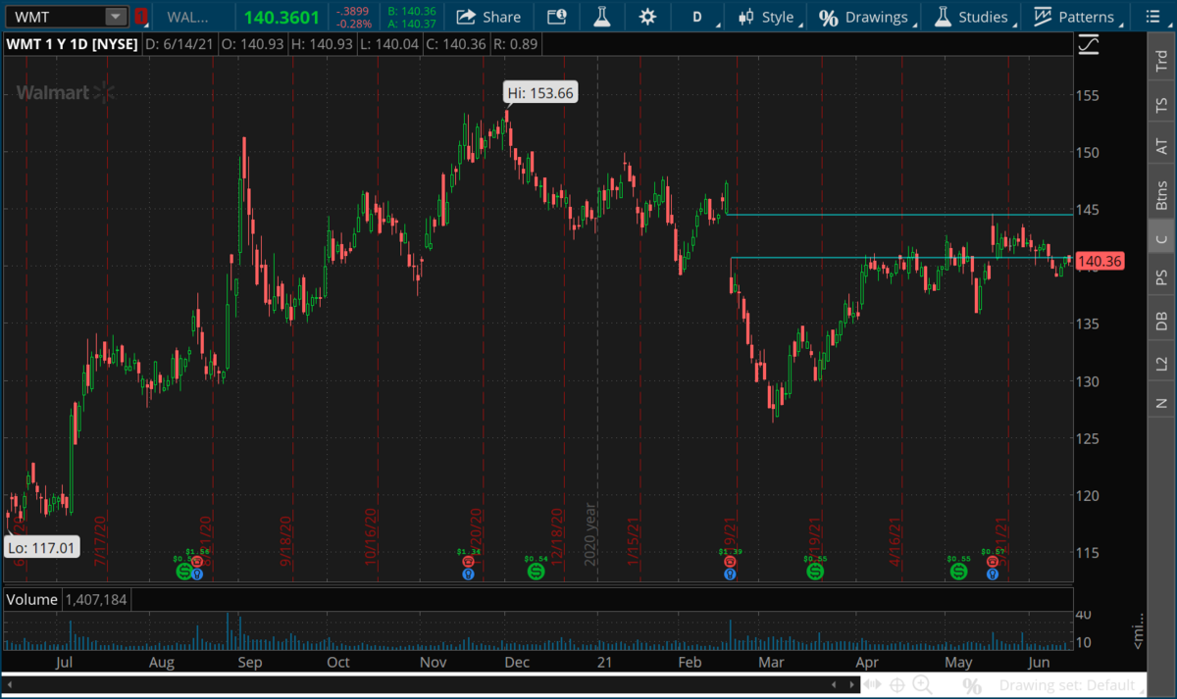Click the price axis scale icon above 155

click(1087, 45)
